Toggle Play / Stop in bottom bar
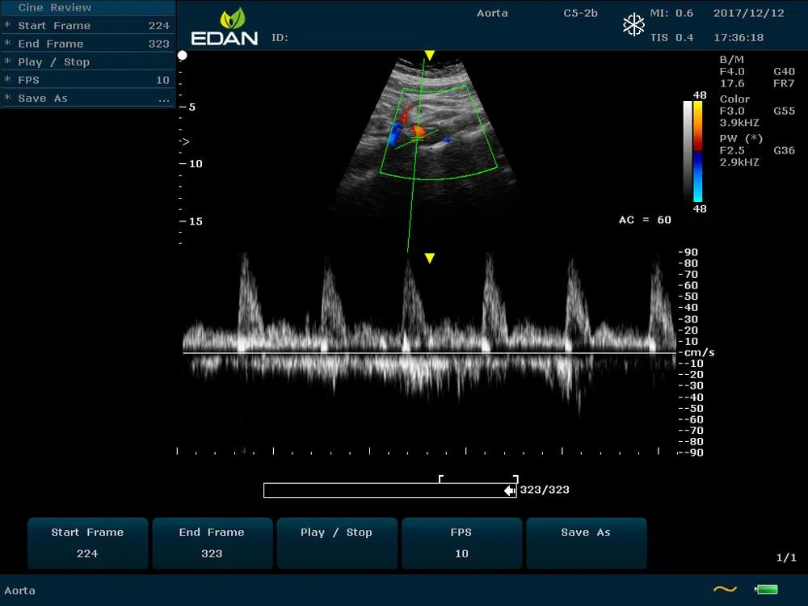Image resolution: width=808 pixels, height=606 pixels. pyautogui.click(x=336, y=543)
